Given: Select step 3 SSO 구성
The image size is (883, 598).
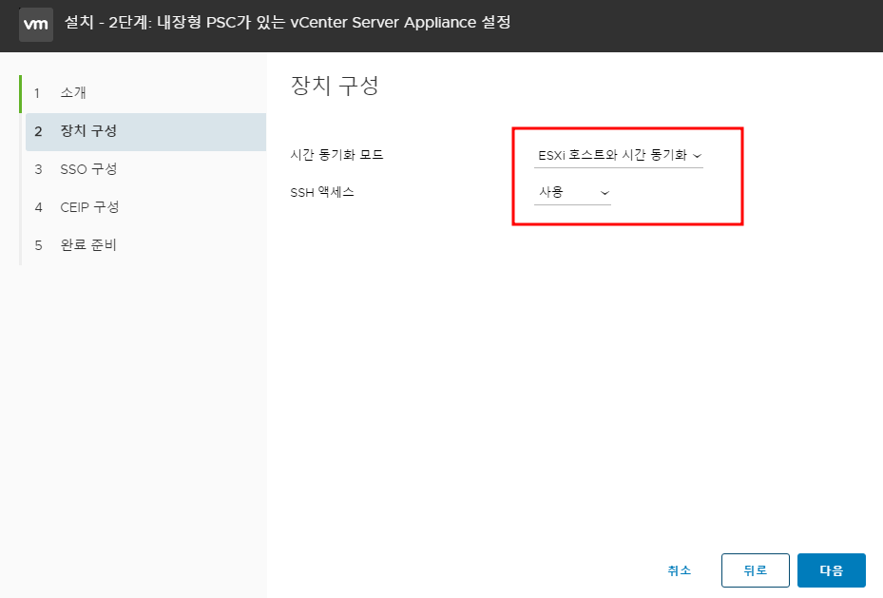Looking at the screenshot, I should pyautogui.click(x=145, y=169).
